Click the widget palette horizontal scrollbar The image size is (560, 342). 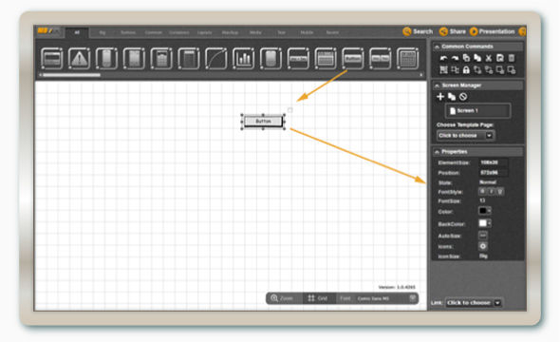(71, 75)
